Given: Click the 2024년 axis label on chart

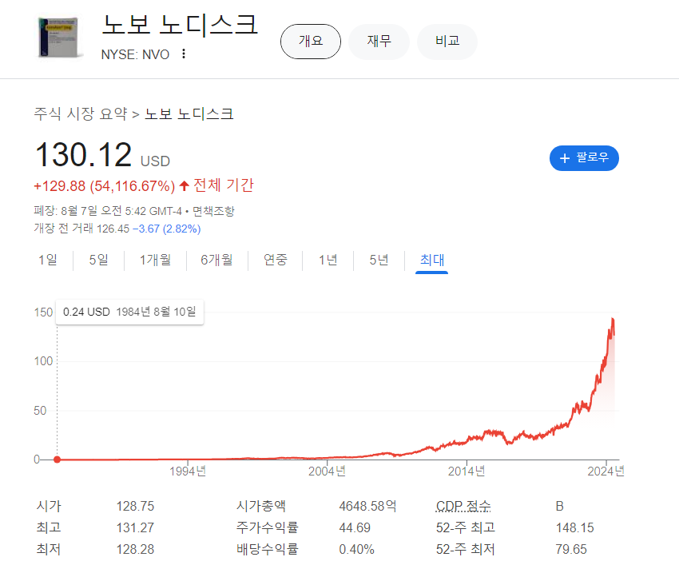Looking at the screenshot, I should tap(606, 471).
